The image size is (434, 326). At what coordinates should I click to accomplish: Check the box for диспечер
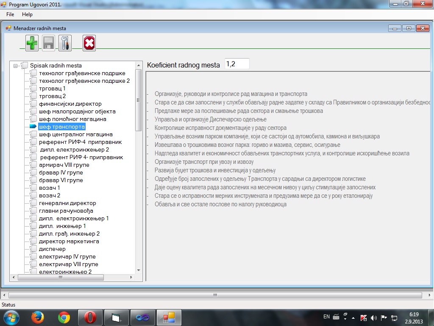tap(33, 249)
